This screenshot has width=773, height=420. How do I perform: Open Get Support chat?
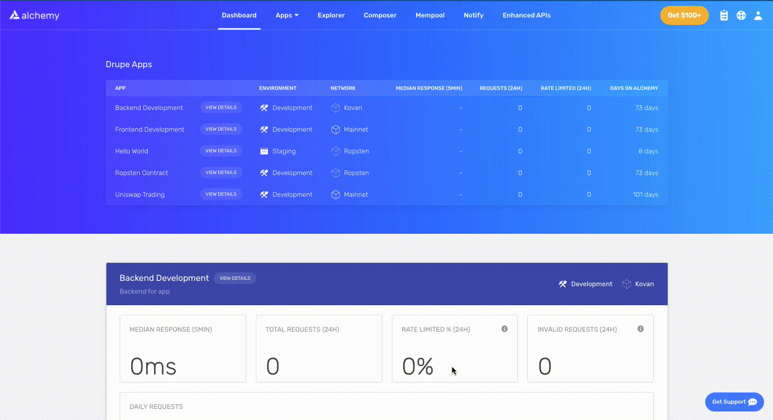(x=734, y=401)
